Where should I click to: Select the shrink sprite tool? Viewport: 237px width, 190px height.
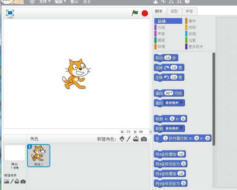coord(179,2)
